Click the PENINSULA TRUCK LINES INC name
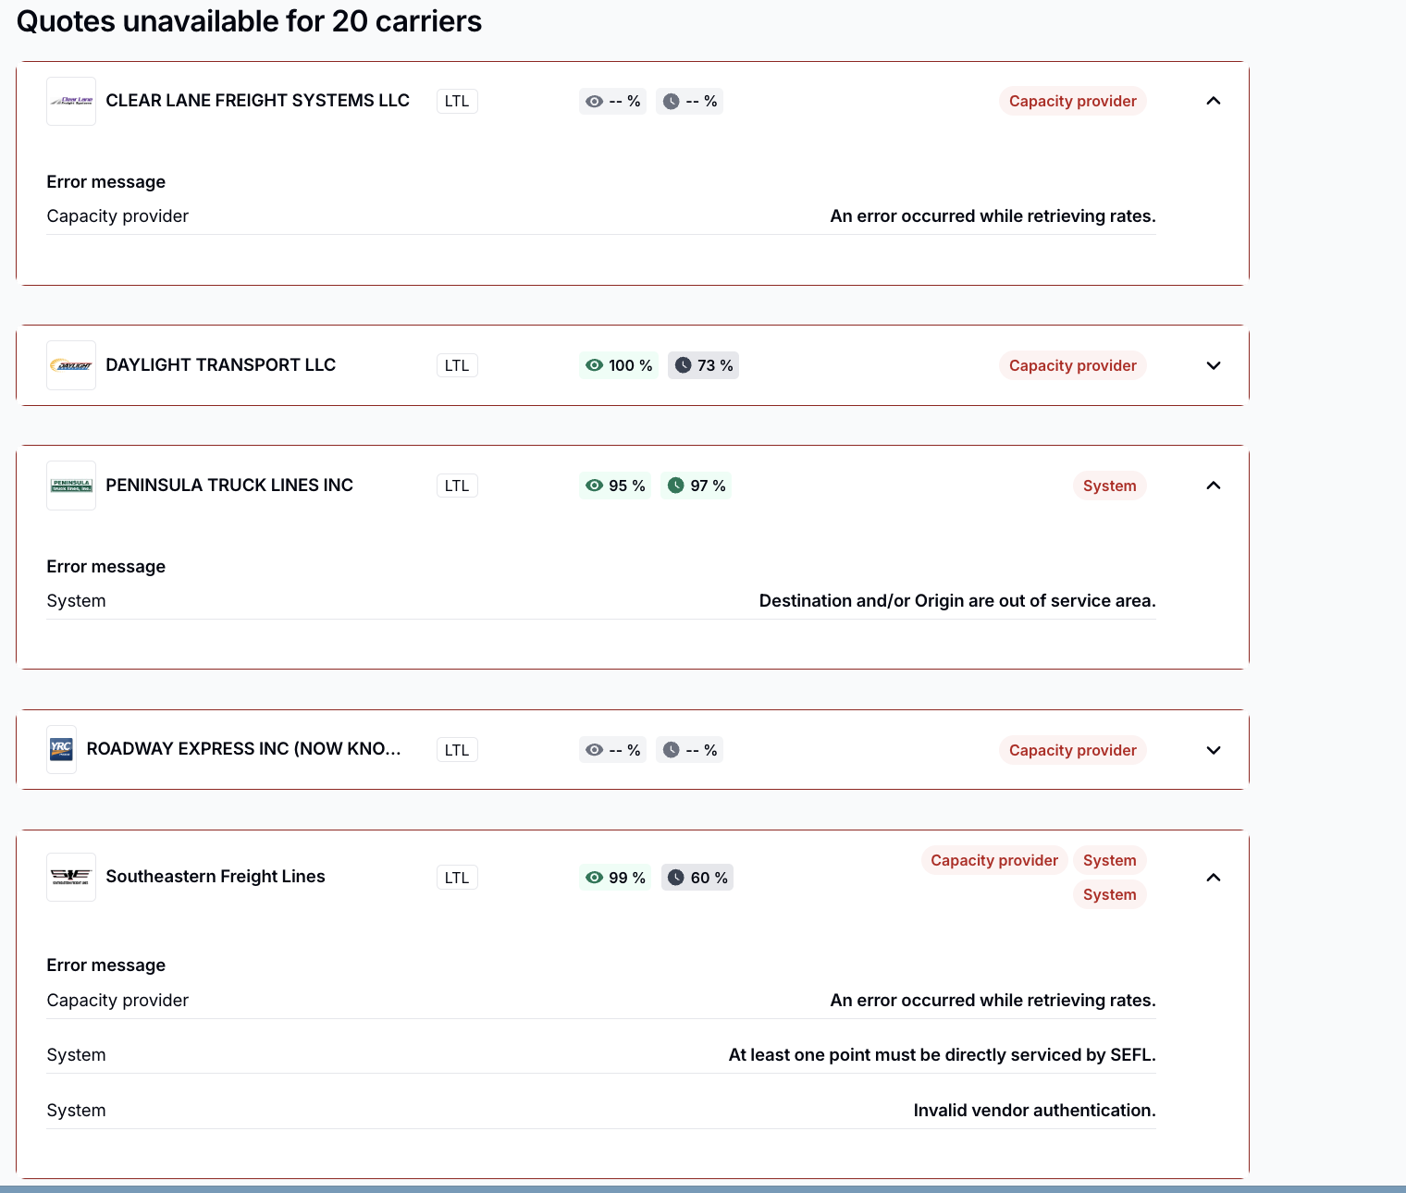The height and width of the screenshot is (1193, 1406). coord(229,485)
